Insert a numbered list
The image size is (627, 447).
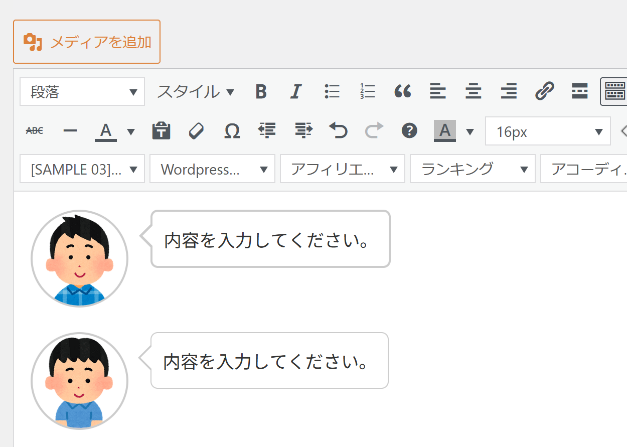368,92
